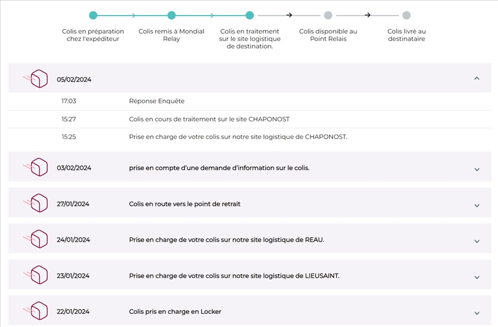Click the parcel icon beside 27/01/2024
Image resolution: width=498 pixels, height=327 pixels.
coord(39,203)
